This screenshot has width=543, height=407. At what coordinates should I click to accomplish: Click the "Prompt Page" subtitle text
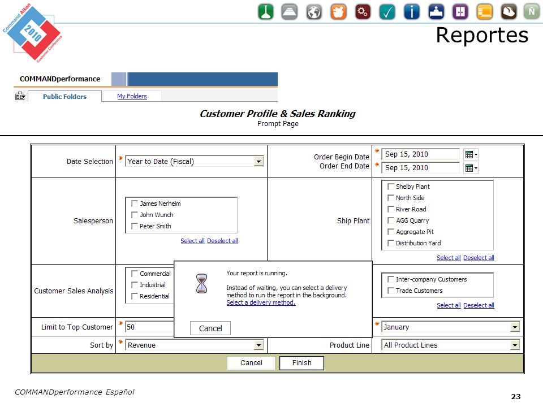(x=278, y=124)
